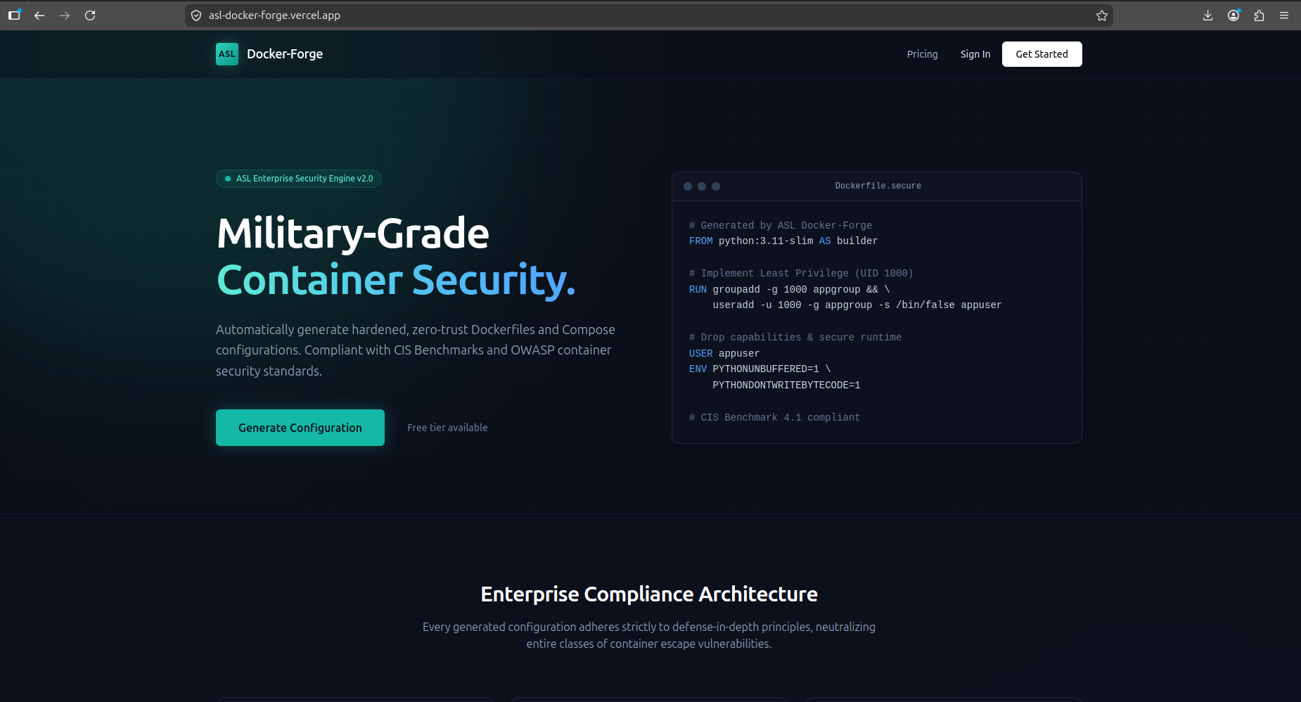This screenshot has height=702, width=1301.
Task: Open the Sign In nav link
Action: coord(975,54)
